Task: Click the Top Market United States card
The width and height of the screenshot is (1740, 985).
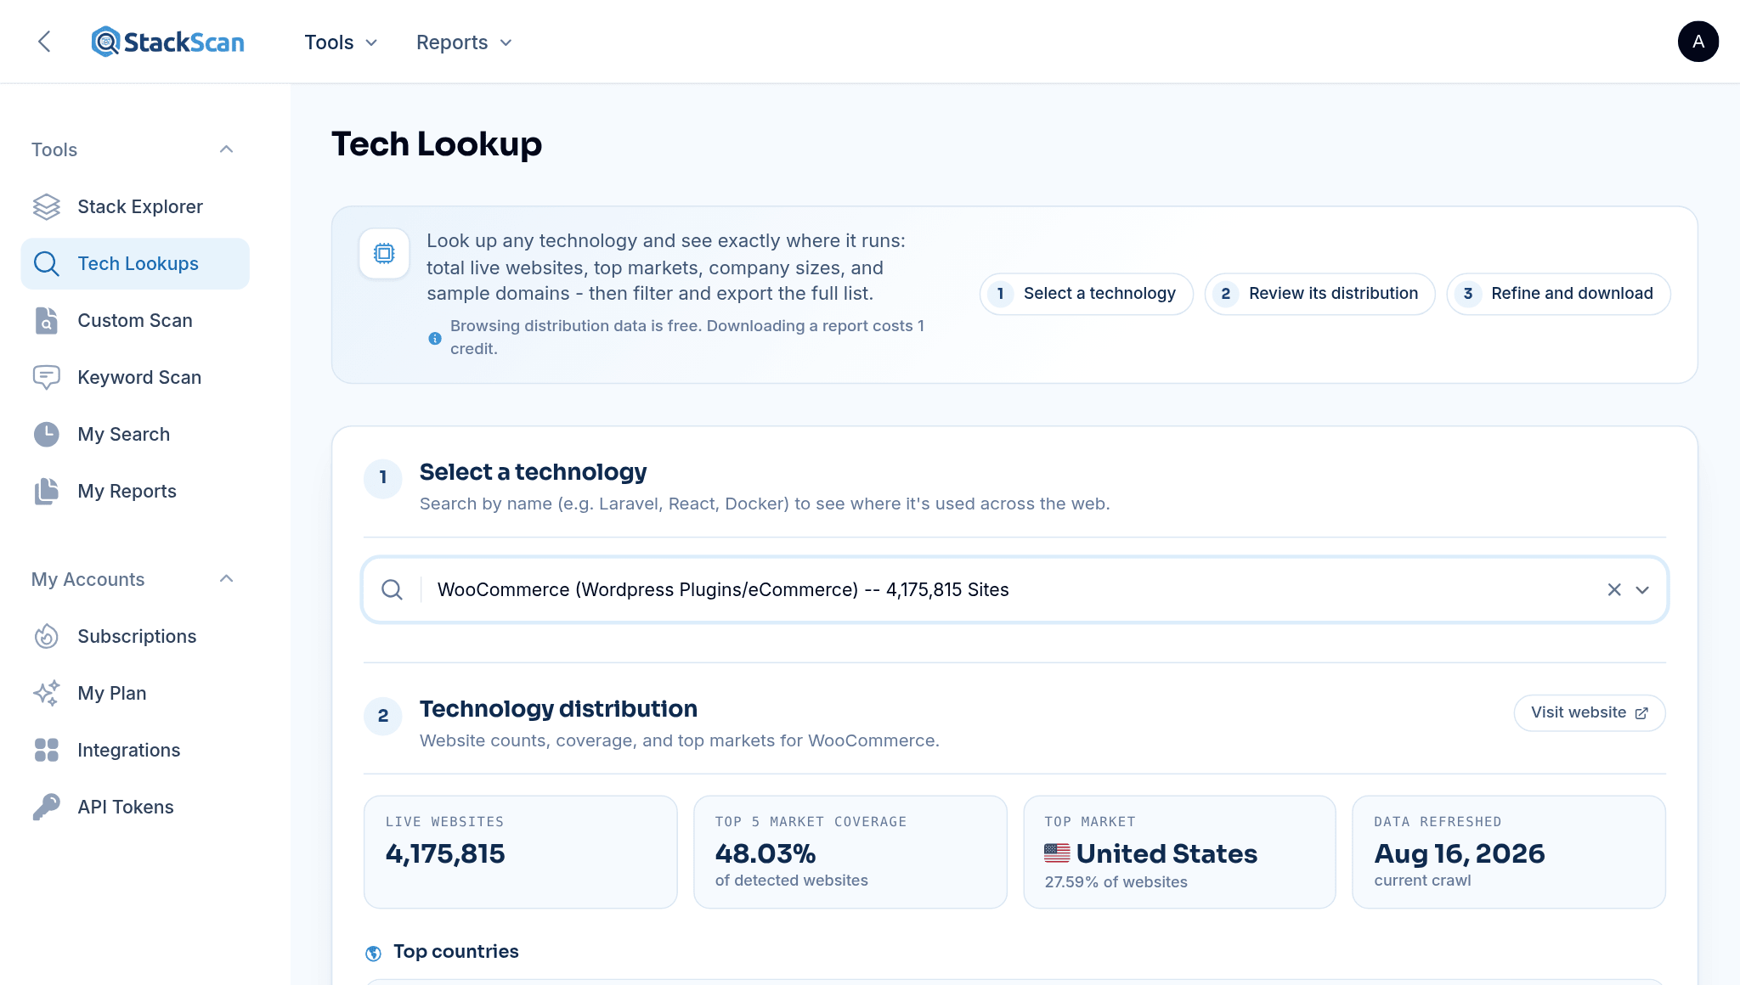Action: coord(1179,852)
